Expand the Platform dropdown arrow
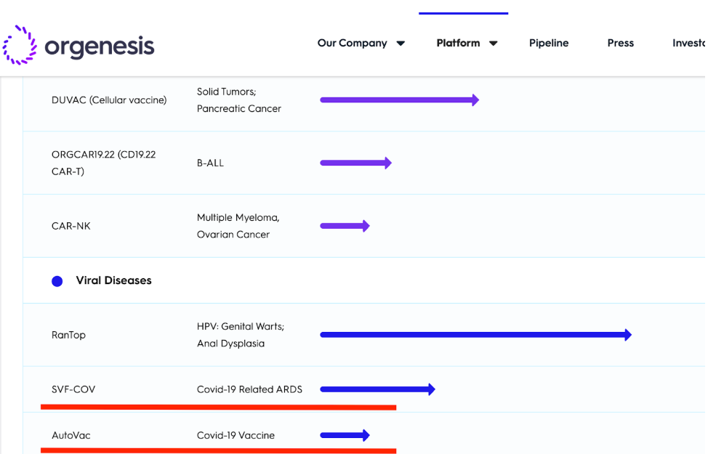This screenshot has width=708, height=454. tap(494, 44)
